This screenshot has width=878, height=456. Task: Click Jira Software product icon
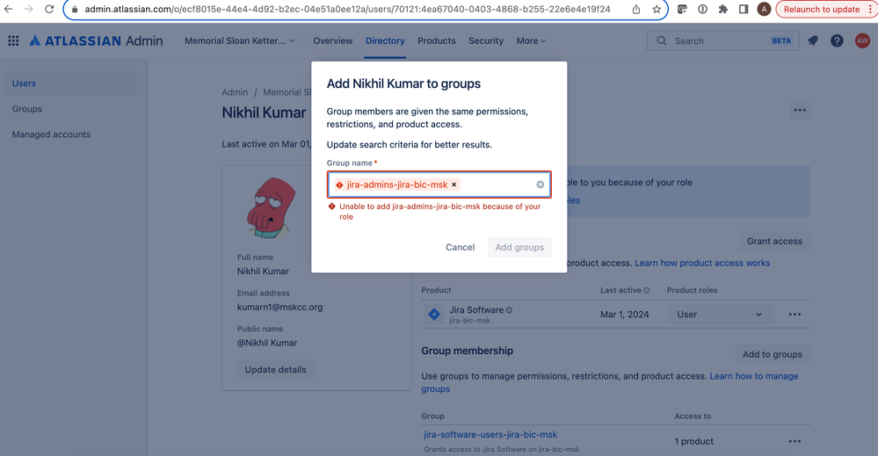point(434,315)
